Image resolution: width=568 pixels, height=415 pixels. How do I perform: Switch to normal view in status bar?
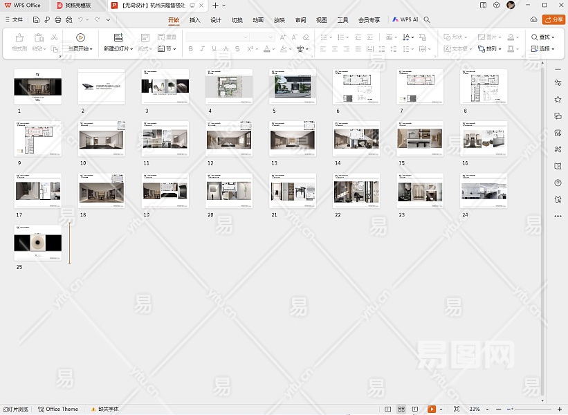click(x=388, y=409)
